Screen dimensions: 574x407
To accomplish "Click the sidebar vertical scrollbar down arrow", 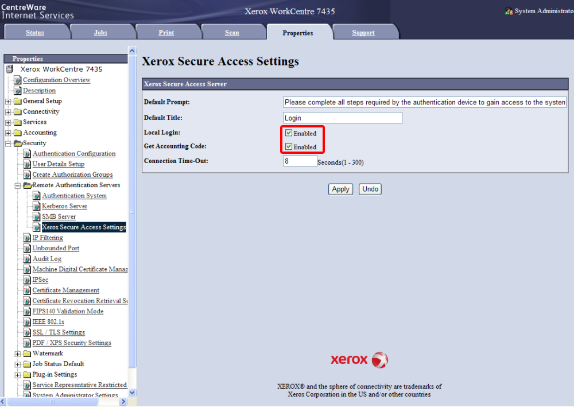I will point(132,393).
